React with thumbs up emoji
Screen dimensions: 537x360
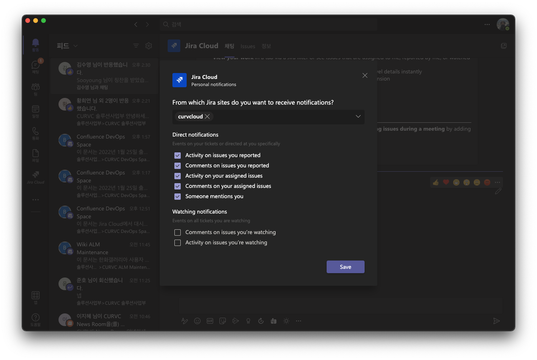pos(436,182)
